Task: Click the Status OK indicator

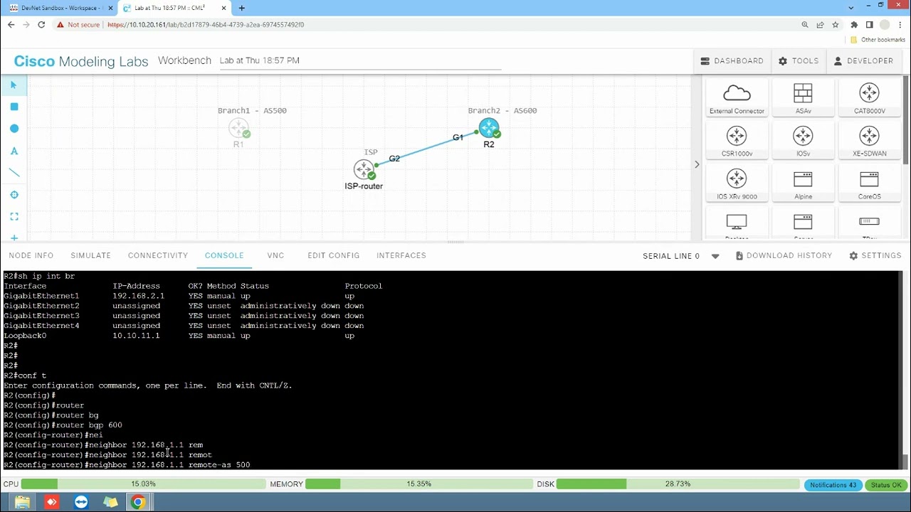Action: pyautogui.click(x=886, y=485)
